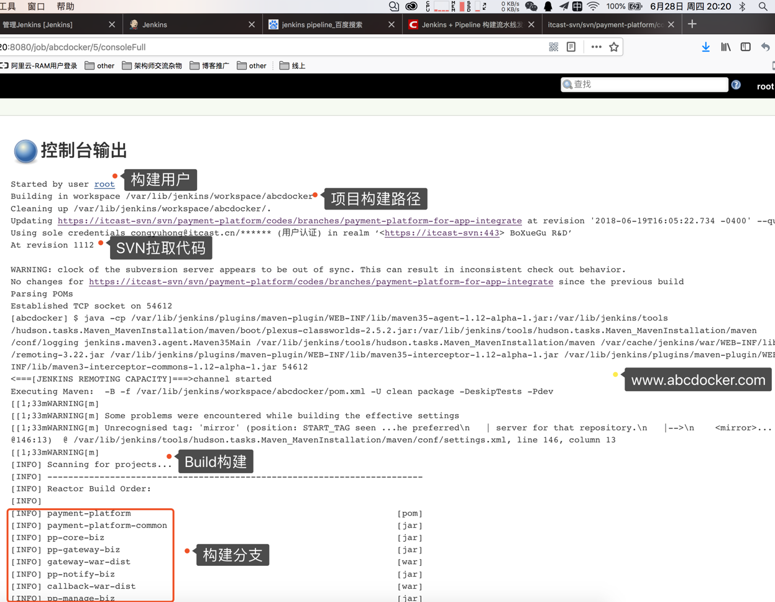This screenshot has height=602, width=775.
Task: Click root account in Jenkins header
Action: pos(765,86)
